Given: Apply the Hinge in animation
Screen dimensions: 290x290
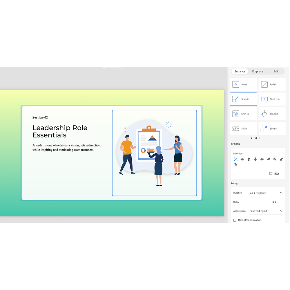Looking at the screenshot, I should coord(272,114).
